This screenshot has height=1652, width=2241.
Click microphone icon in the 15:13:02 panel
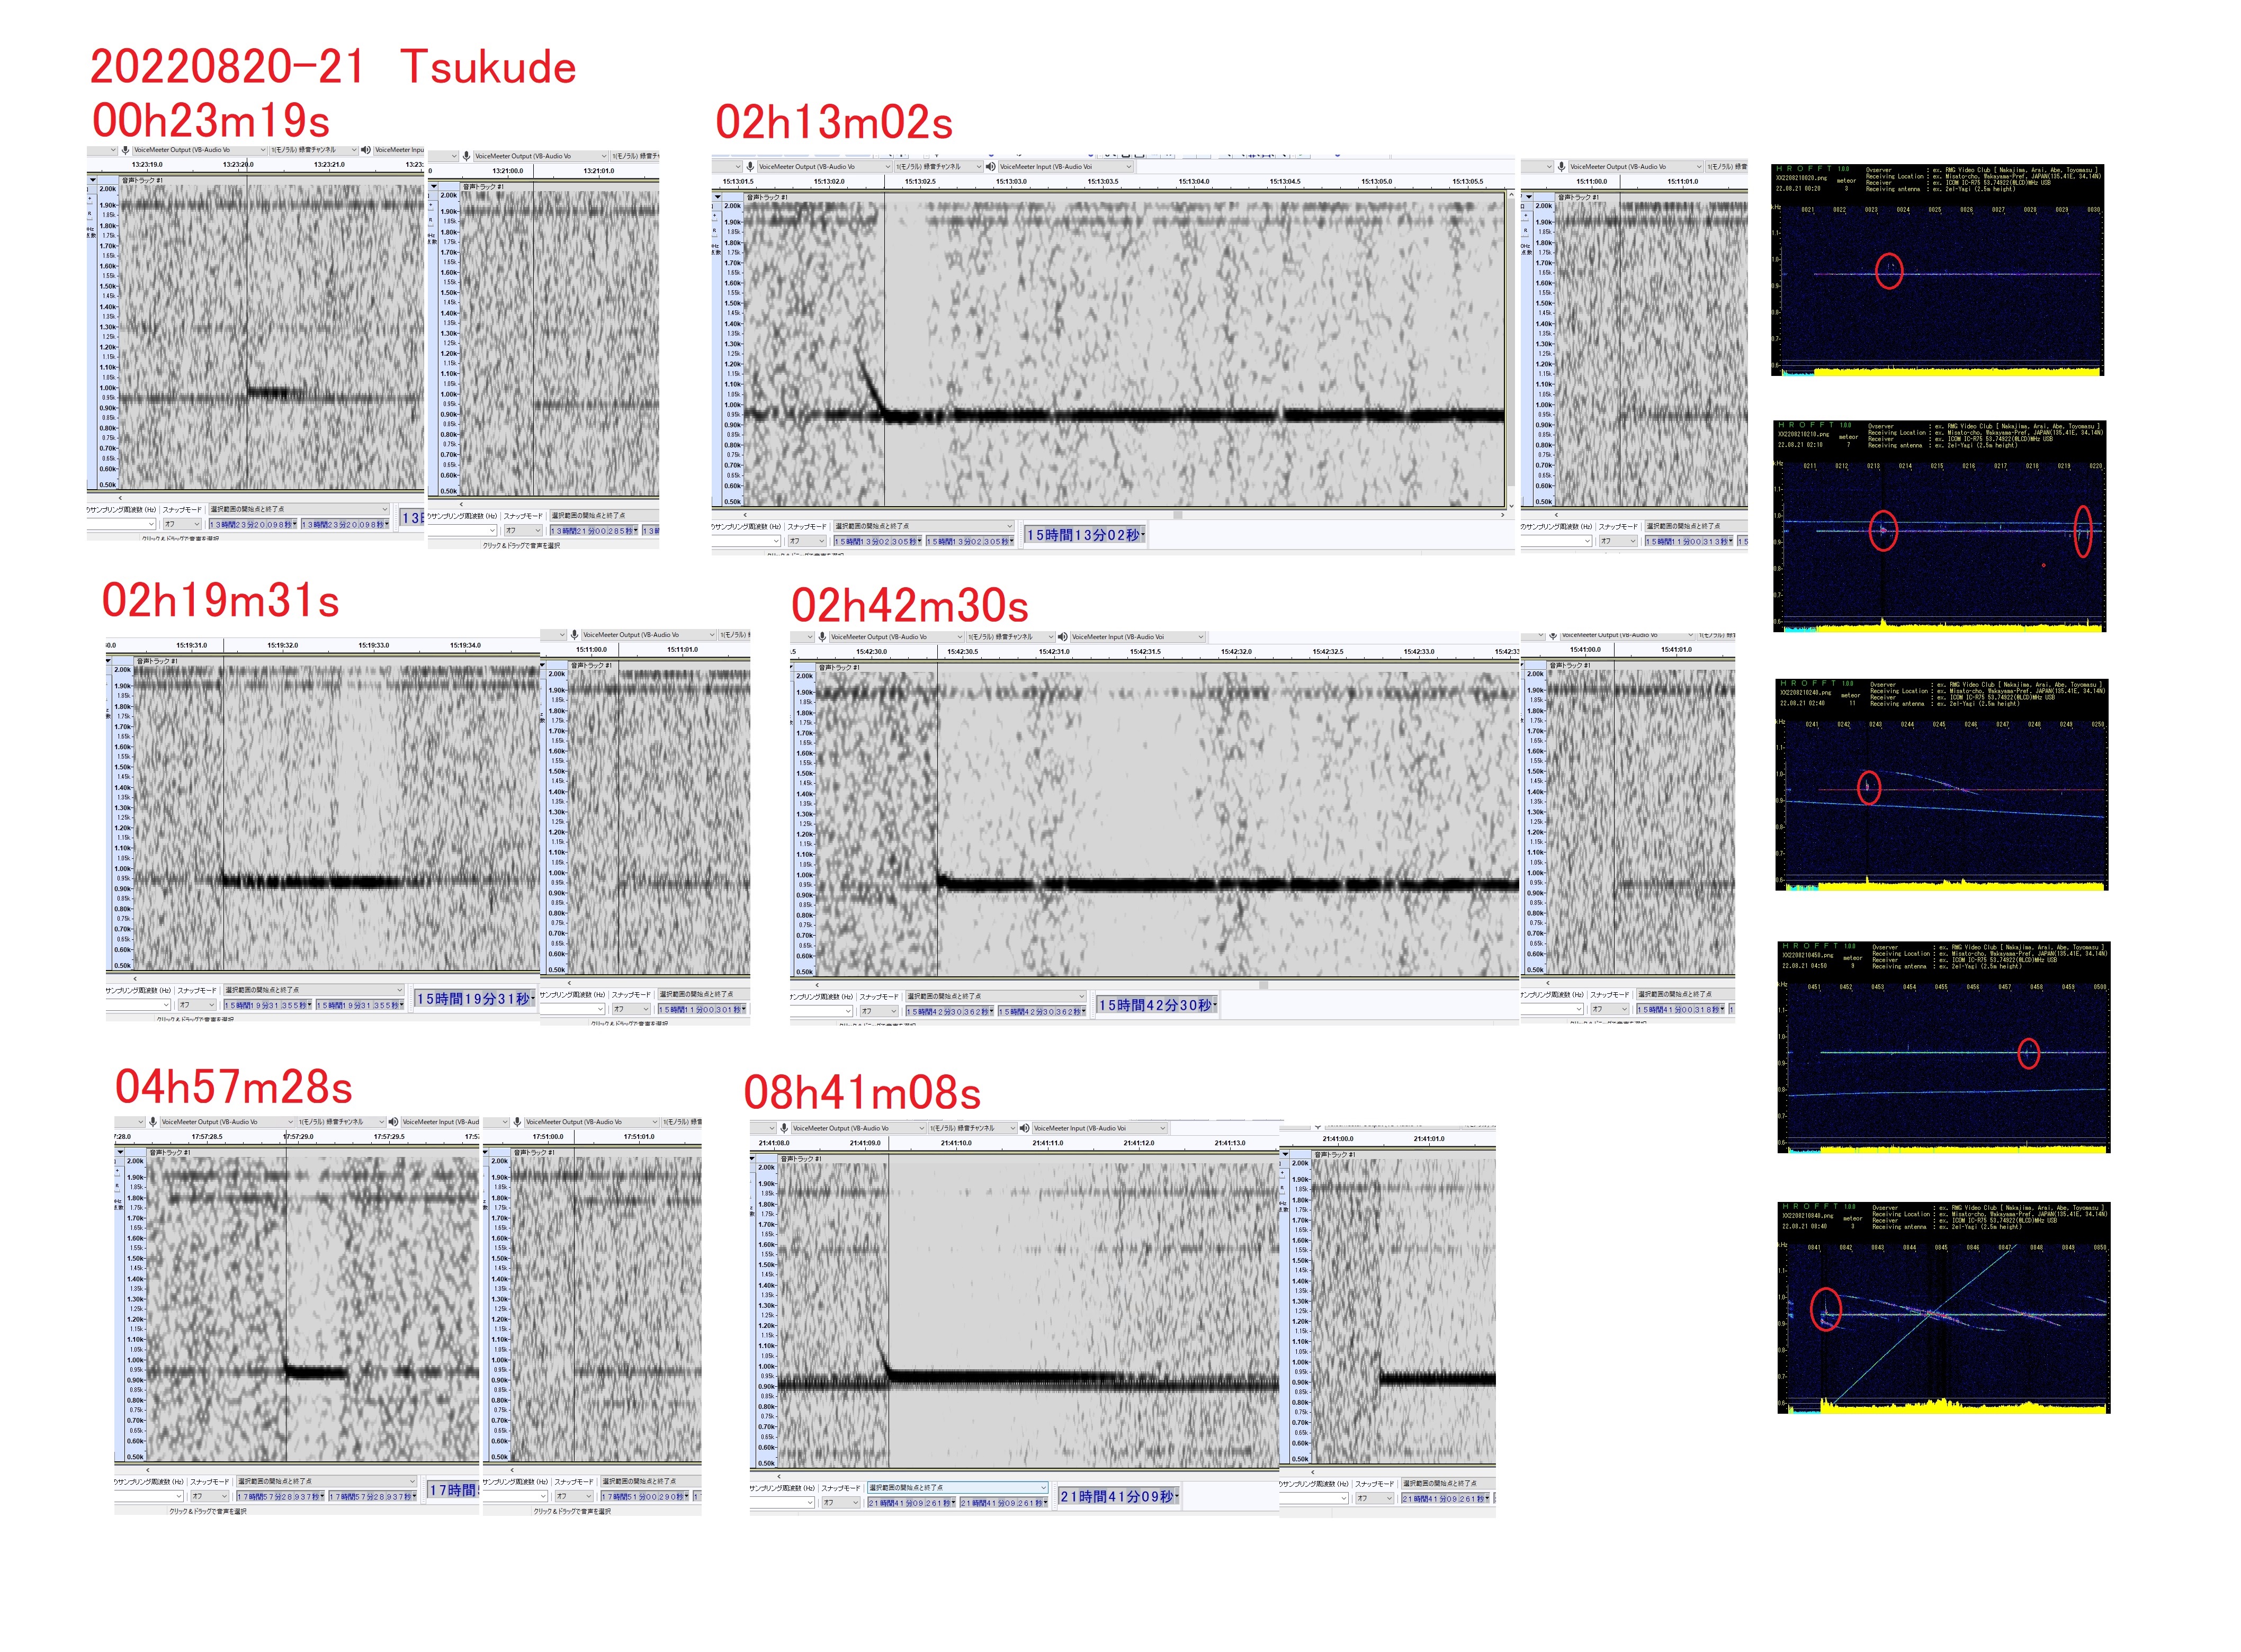click(x=750, y=167)
